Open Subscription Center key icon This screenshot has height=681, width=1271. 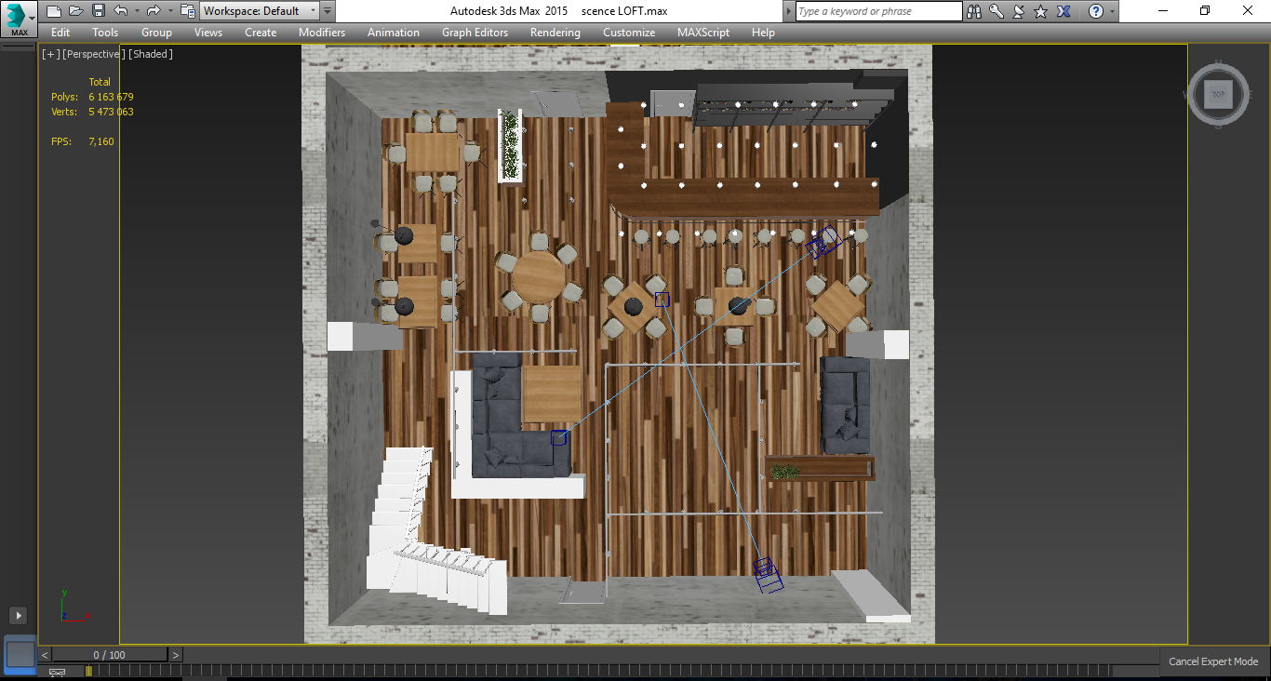pos(996,11)
